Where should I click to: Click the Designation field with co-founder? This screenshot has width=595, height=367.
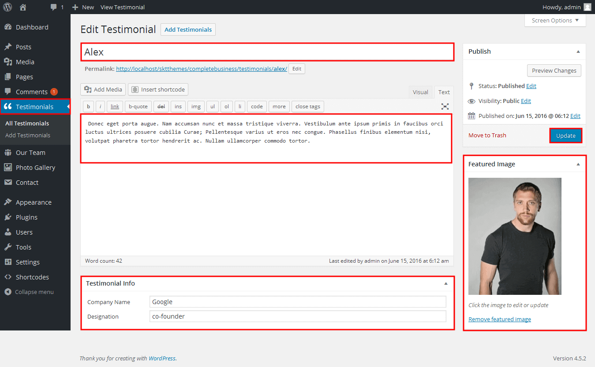[x=298, y=316]
